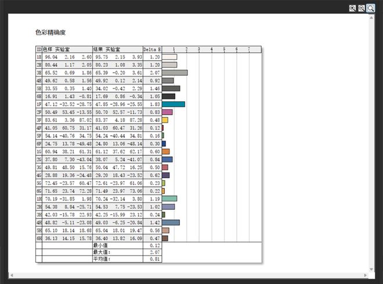Click the pink bar for row 2F

click(x=167, y=112)
